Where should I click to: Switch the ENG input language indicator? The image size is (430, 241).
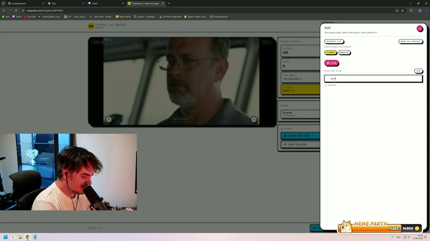398,237
